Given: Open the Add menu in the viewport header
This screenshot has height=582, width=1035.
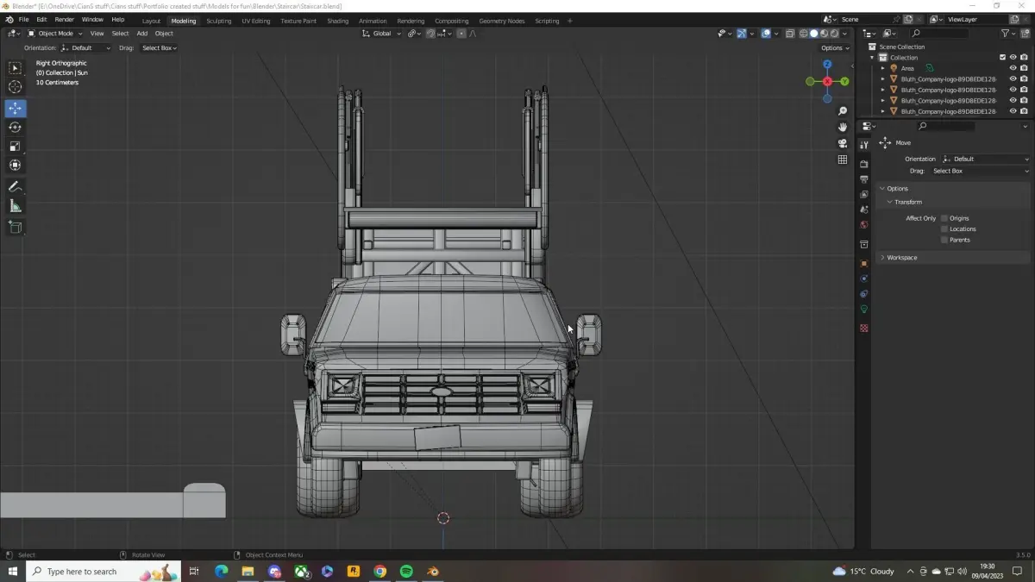Looking at the screenshot, I should pos(142,34).
